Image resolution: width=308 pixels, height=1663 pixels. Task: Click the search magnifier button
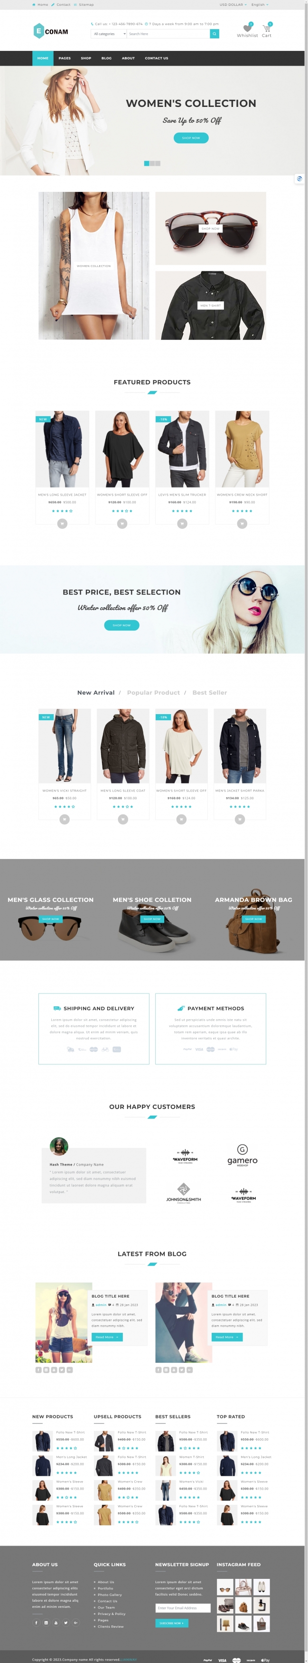215,34
